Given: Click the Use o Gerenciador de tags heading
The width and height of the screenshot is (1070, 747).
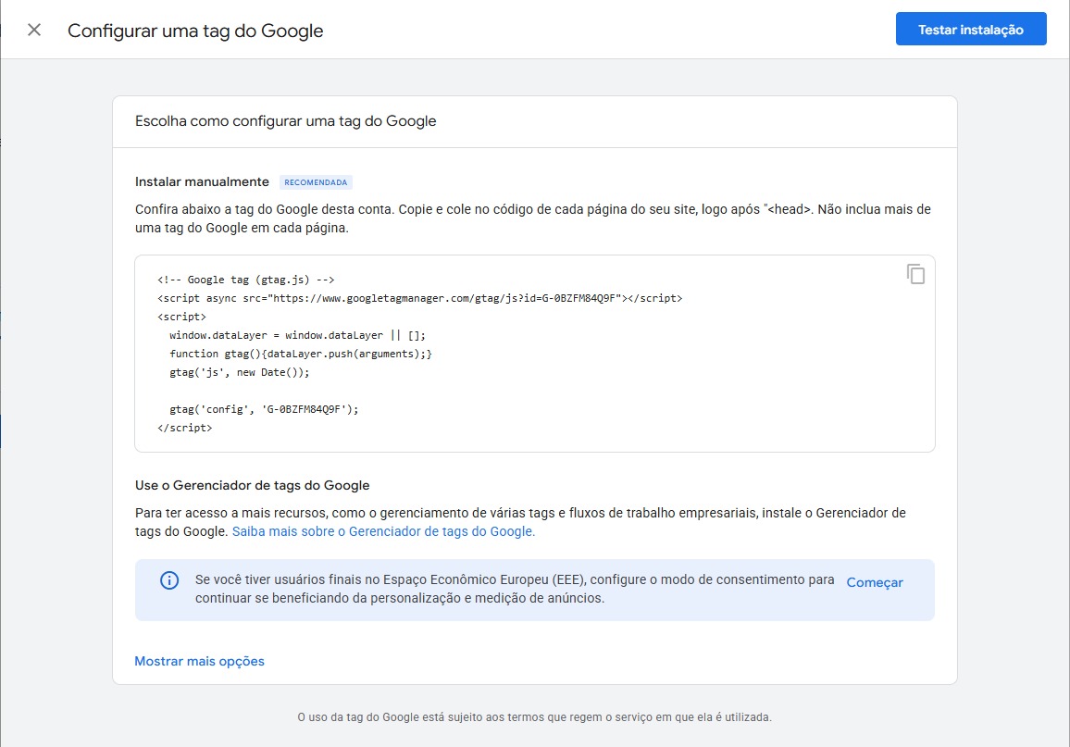Looking at the screenshot, I should (x=253, y=485).
